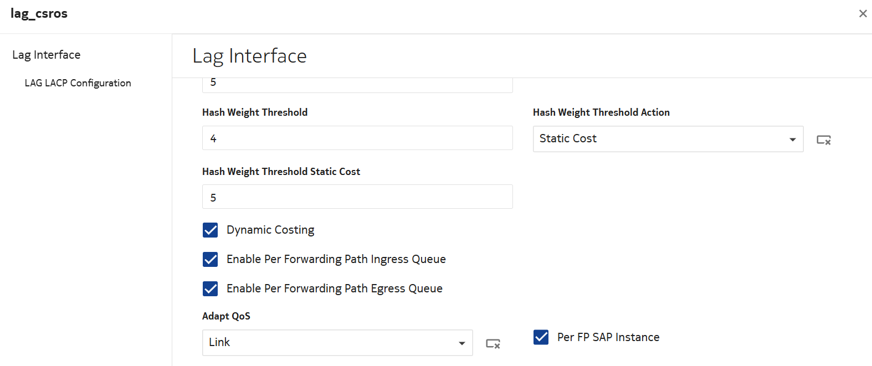The image size is (872, 366).
Task: Click the Hash Weight Threshold Static Cost field
Action: (357, 197)
